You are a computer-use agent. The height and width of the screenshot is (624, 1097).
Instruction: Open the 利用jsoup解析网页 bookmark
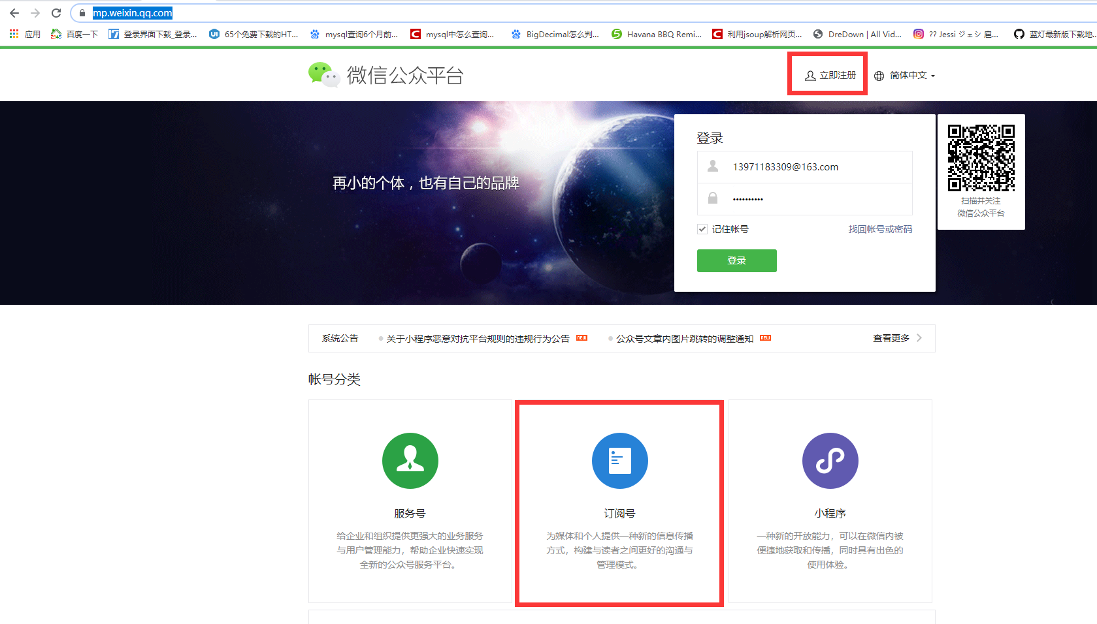(757, 34)
